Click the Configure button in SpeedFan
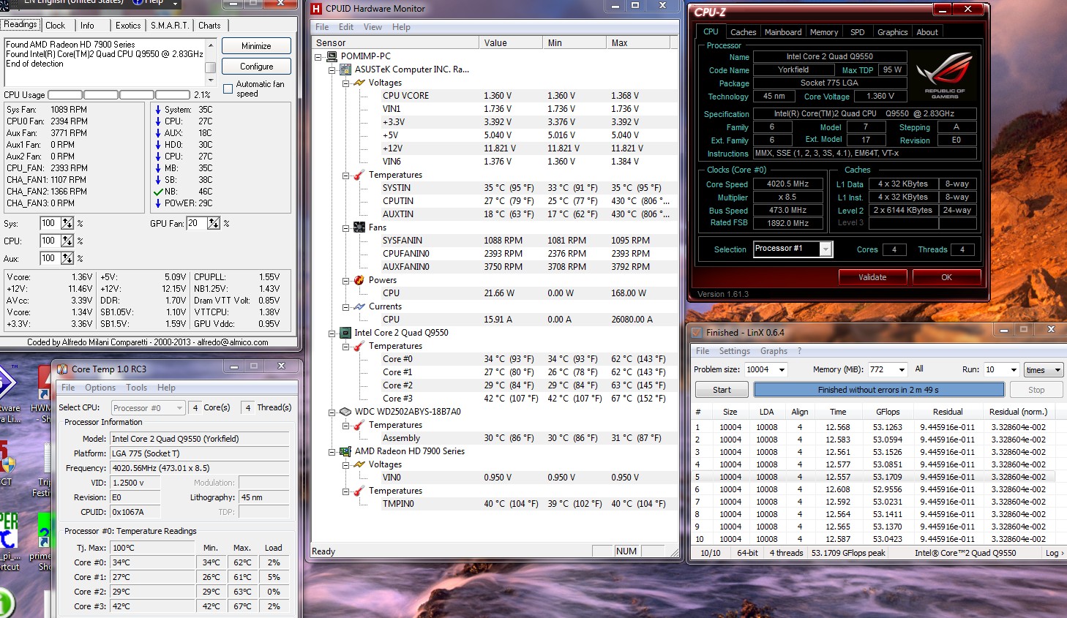Image resolution: width=1067 pixels, height=618 pixels. 256,67
